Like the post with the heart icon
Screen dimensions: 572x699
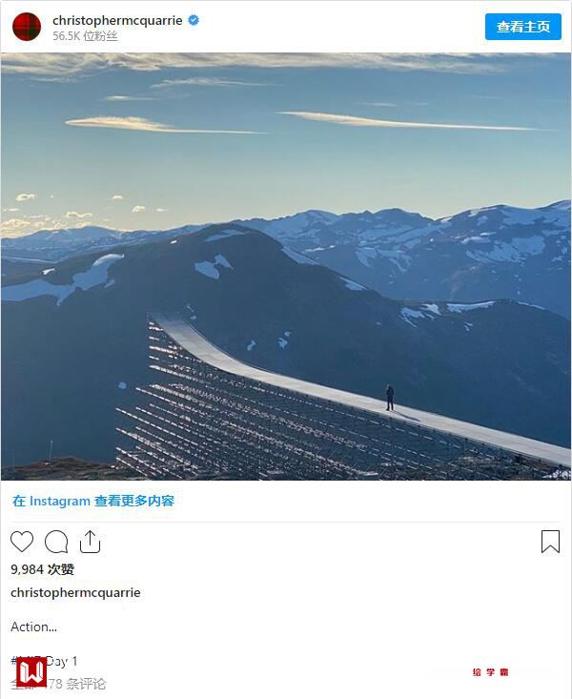coord(22,542)
